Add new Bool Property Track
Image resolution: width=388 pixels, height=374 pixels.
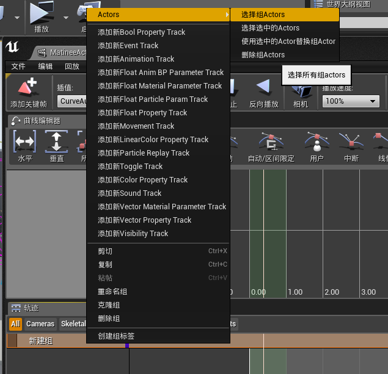[x=158, y=32]
